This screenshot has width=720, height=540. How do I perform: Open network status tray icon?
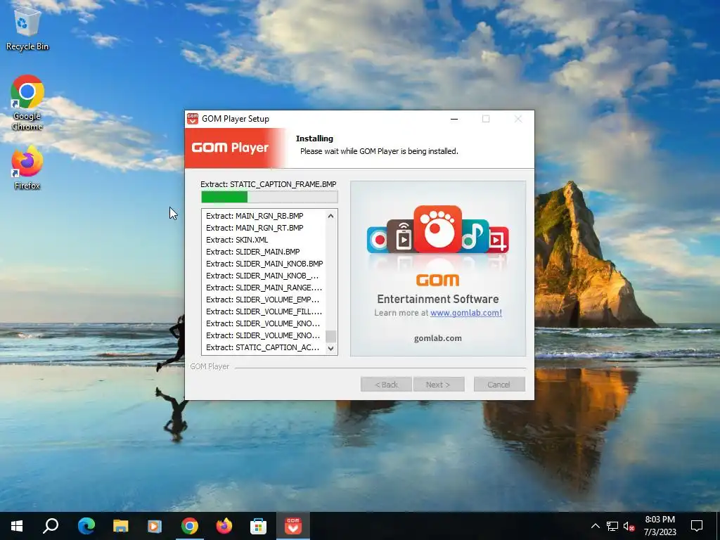pos(612,526)
